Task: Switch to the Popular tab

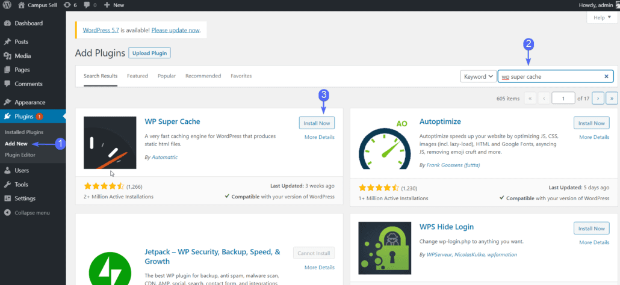Action: [167, 76]
